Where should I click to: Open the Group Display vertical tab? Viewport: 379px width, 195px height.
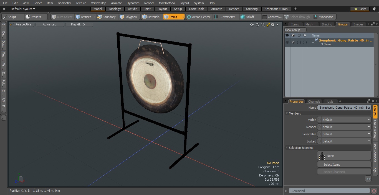375,129
